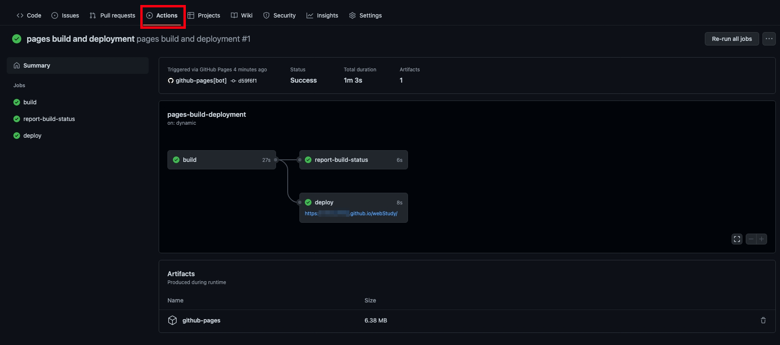Switch to the Issues tab
The height and width of the screenshot is (345, 780).
tap(65, 15)
